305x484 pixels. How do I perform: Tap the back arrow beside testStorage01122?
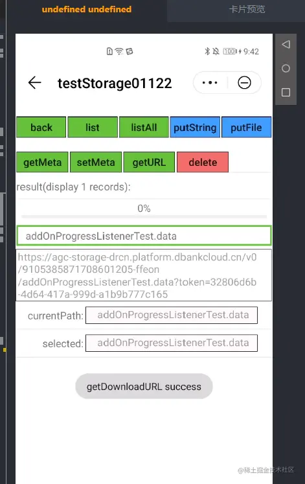pos(34,83)
